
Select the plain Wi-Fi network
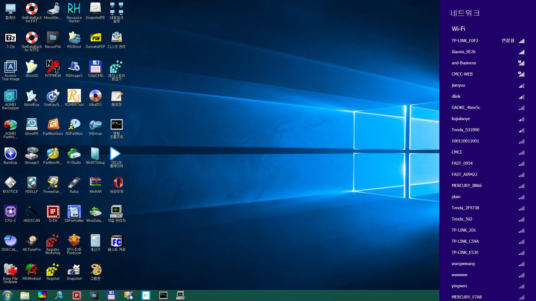(x=488, y=197)
